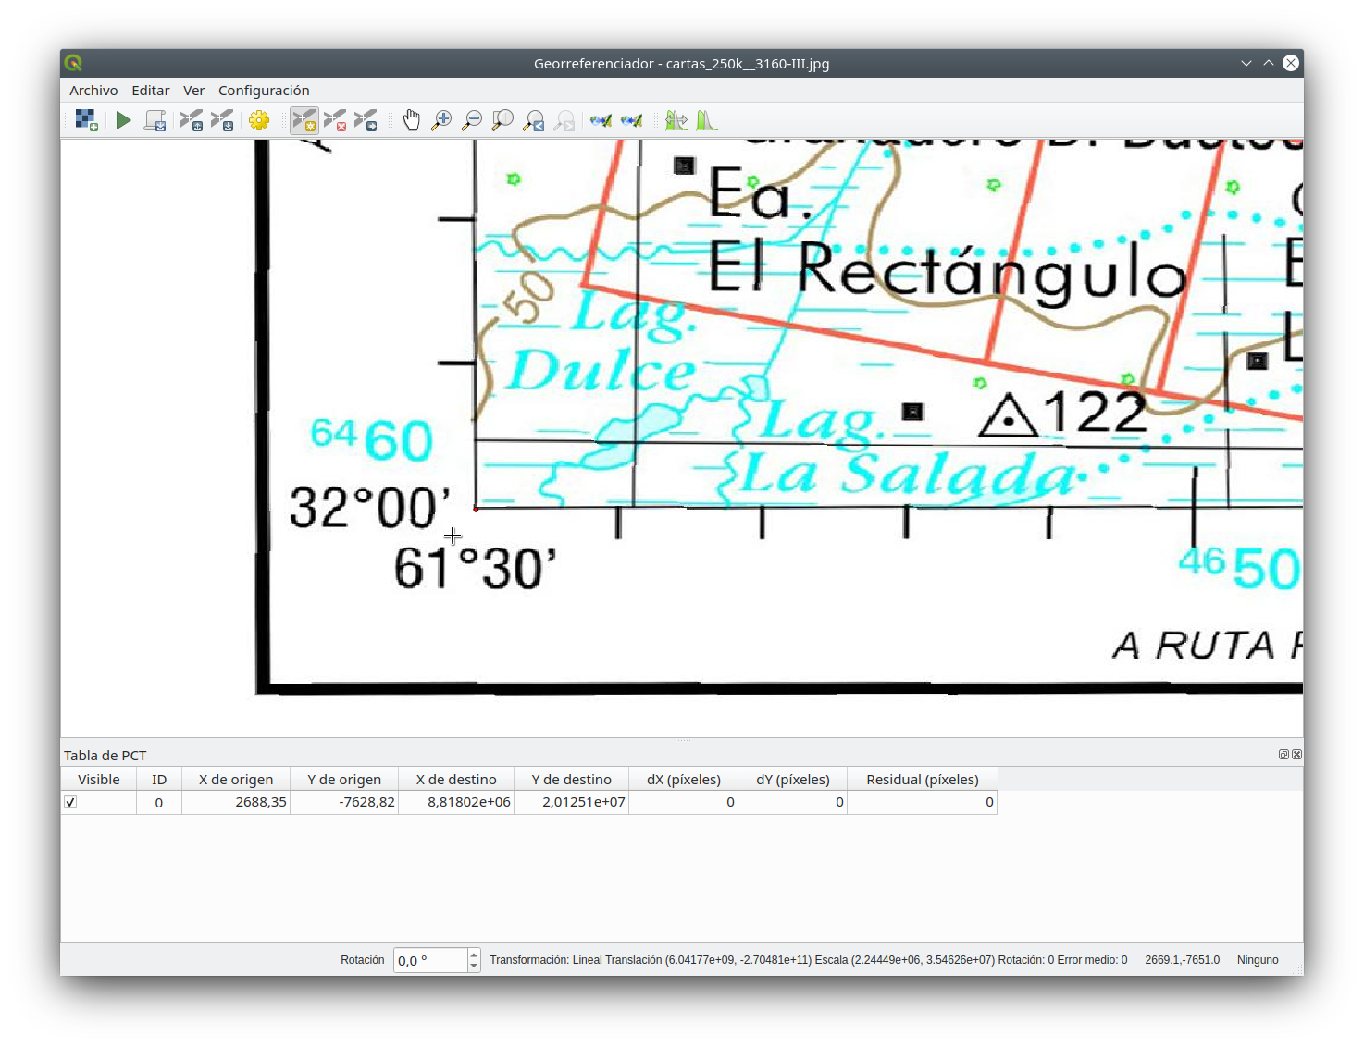Viewport: 1364px width, 1047px height.
Task: Click Ninguno CRS label in status bar
Action: [1258, 960]
